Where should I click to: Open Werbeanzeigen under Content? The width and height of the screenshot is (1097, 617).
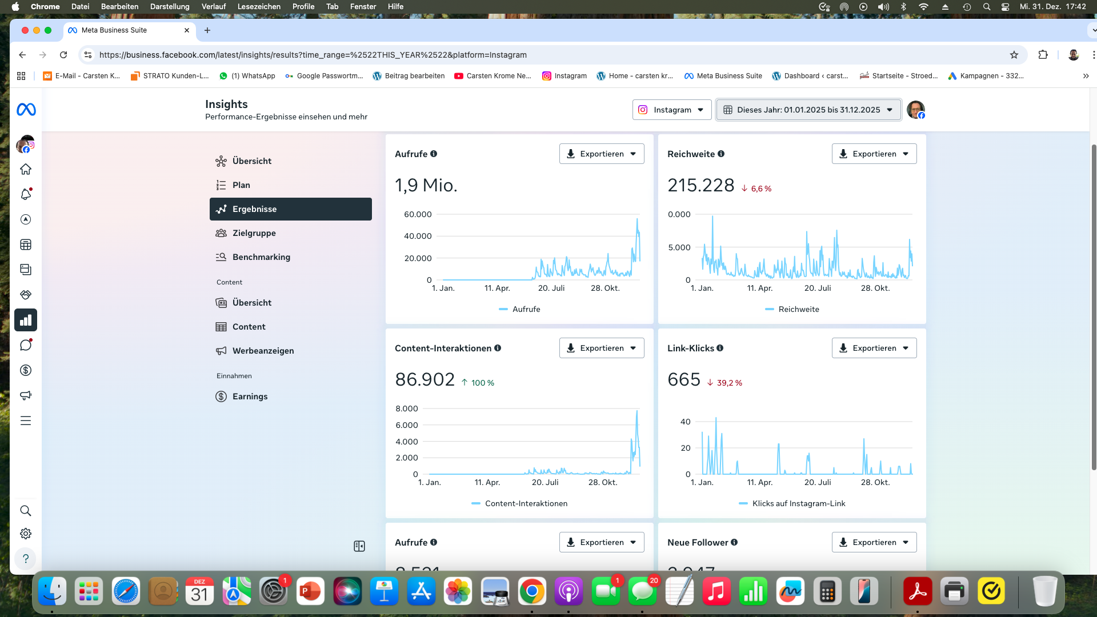pyautogui.click(x=263, y=351)
